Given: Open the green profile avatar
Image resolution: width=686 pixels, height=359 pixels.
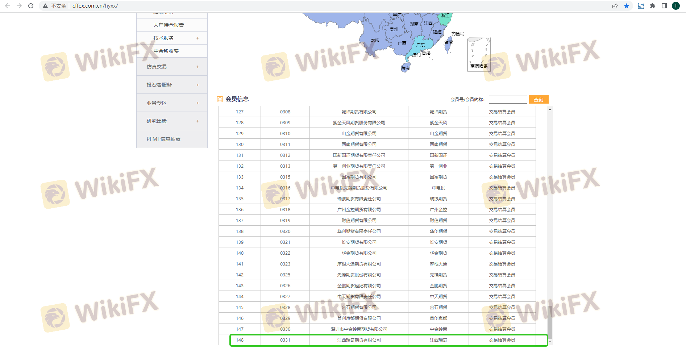Looking at the screenshot, I should pos(675,6).
